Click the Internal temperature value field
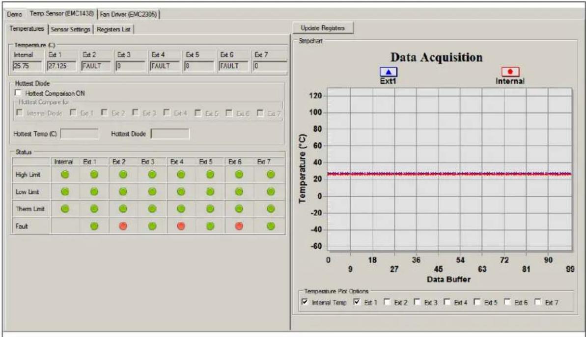Image resolution: width=586 pixels, height=337 pixels. coord(28,66)
